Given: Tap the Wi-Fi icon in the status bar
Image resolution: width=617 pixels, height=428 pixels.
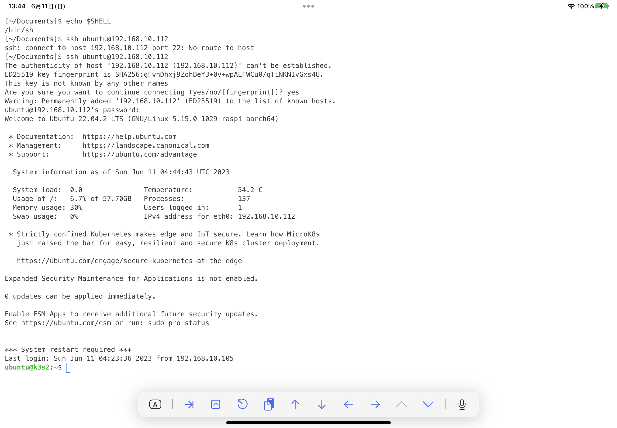Looking at the screenshot, I should (571, 6).
